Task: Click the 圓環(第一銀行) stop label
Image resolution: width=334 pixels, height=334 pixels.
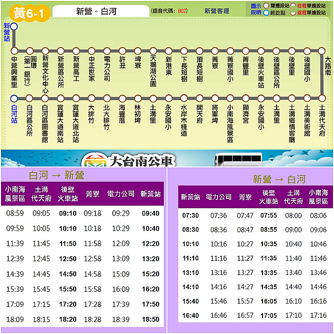Action: pyautogui.click(x=30, y=71)
